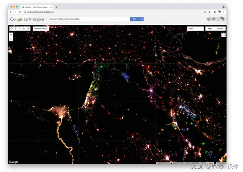Toggle fullscreen map view
243x172 pixels.
click(223, 35)
